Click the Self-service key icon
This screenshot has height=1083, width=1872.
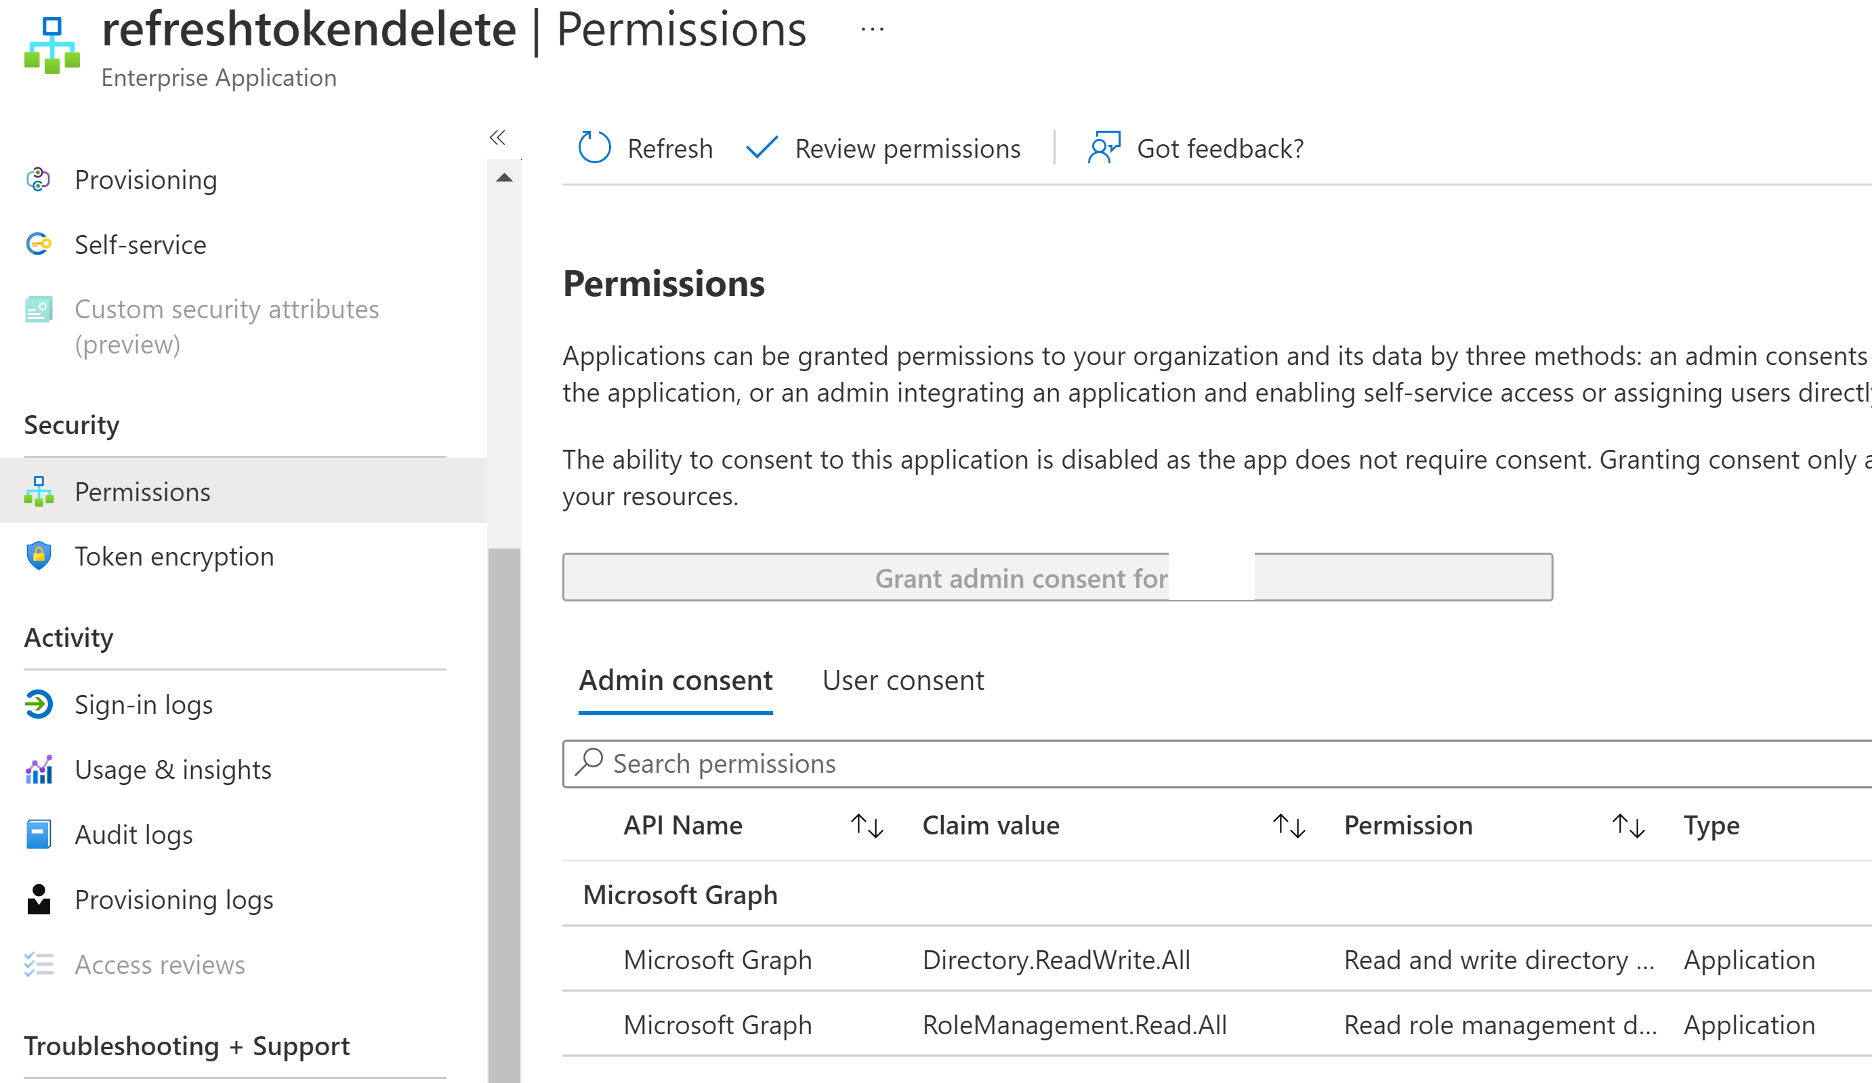pos(38,245)
